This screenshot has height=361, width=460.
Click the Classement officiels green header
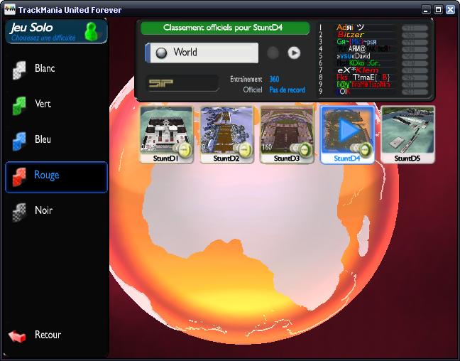[225, 28]
